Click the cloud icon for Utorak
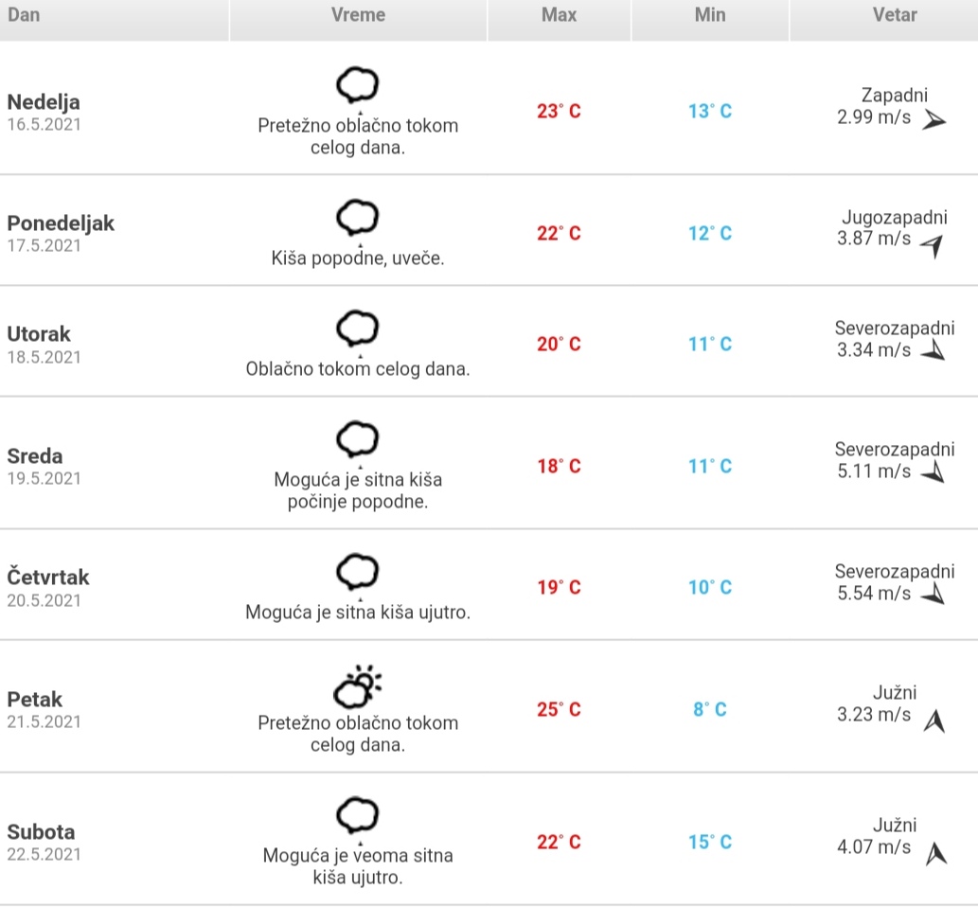The image size is (978, 907). (357, 329)
